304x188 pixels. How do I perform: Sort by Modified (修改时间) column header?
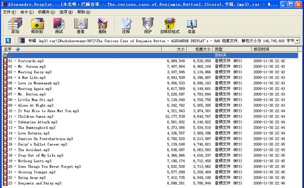tap(275, 49)
